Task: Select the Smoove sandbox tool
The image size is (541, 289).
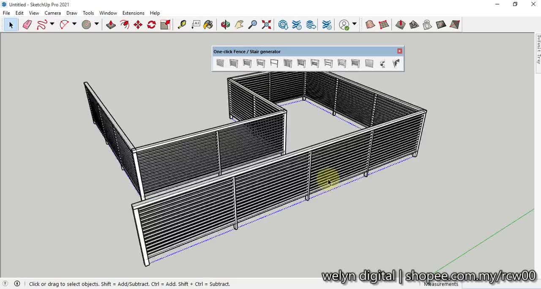Action: point(400,25)
